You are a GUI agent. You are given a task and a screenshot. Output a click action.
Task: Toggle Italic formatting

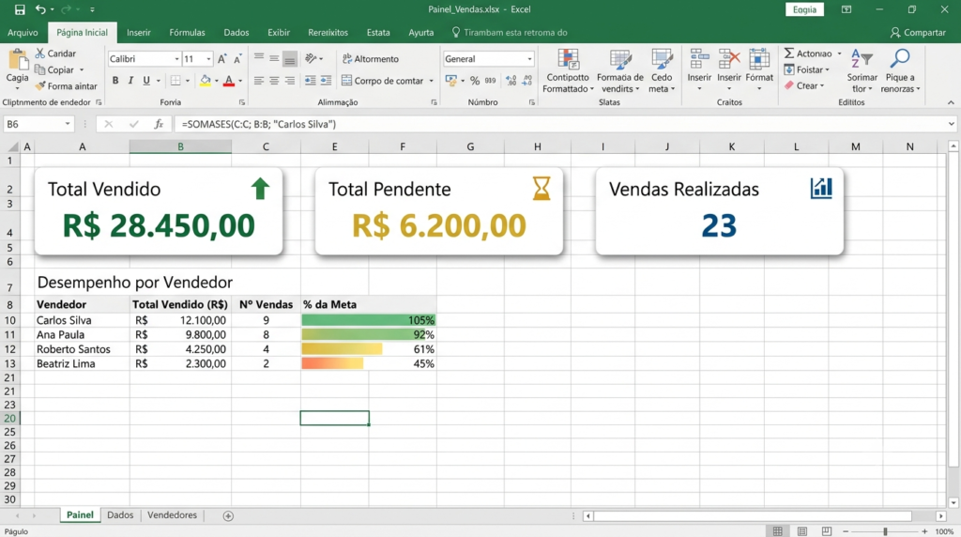[x=130, y=81]
